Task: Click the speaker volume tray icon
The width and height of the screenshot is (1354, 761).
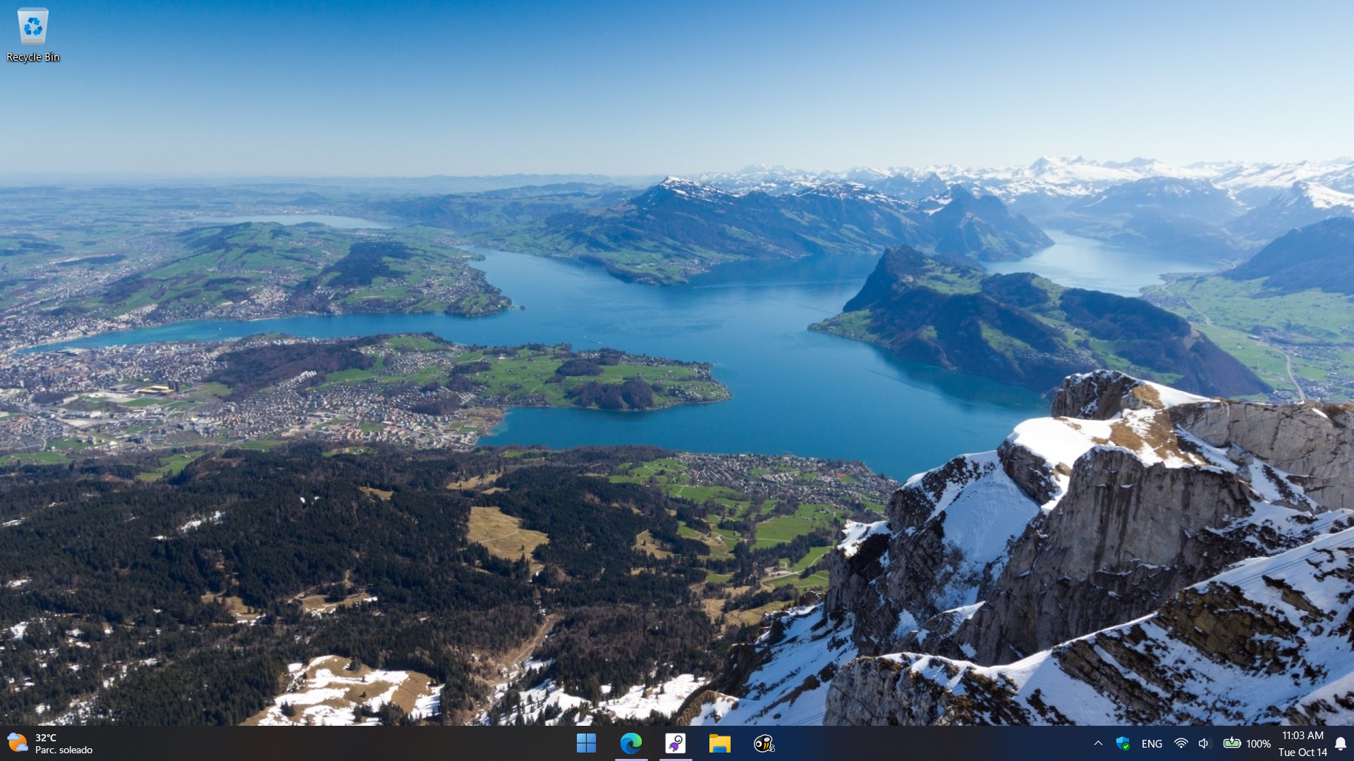Action: (1204, 743)
